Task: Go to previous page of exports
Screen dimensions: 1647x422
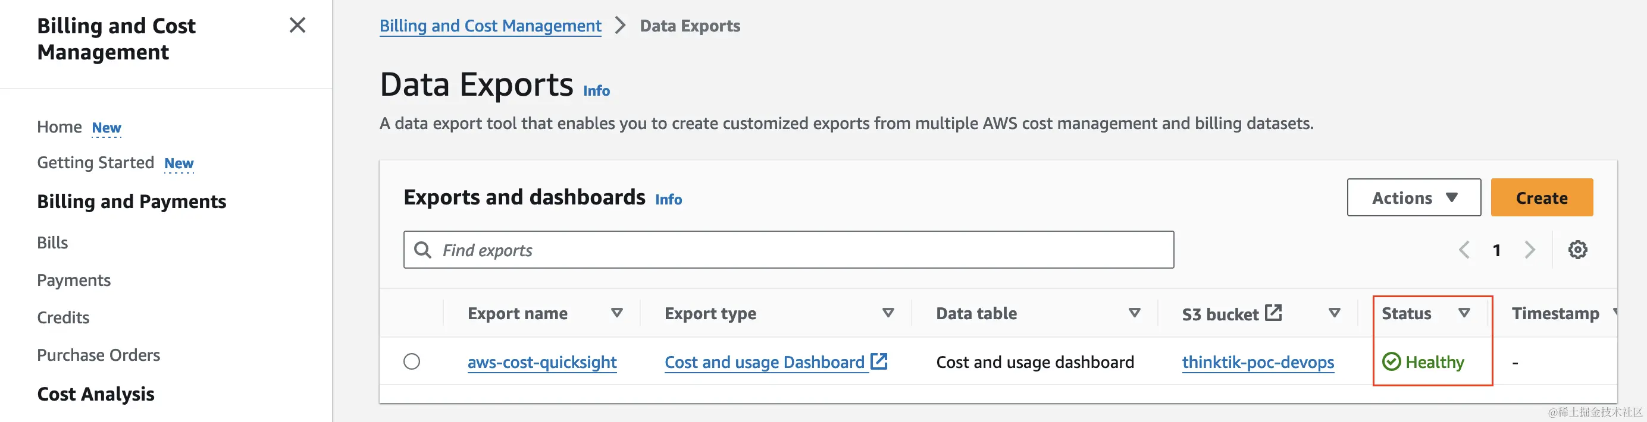Action: click(1464, 250)
